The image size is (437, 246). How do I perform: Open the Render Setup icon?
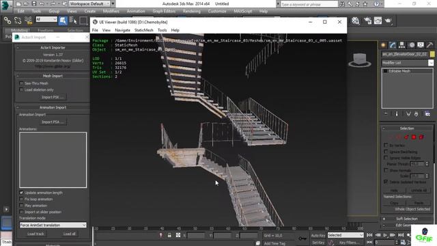point(367,20)
